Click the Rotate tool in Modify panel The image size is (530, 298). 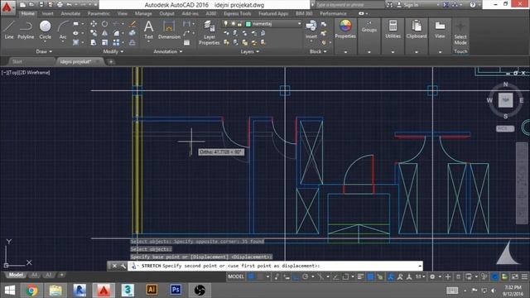pyautogui.click(x=105, y=24)
